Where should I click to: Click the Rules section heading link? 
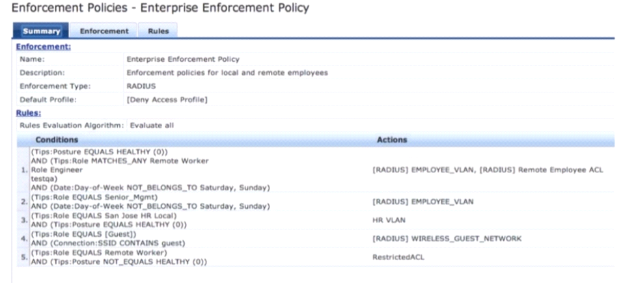point(29,113)
